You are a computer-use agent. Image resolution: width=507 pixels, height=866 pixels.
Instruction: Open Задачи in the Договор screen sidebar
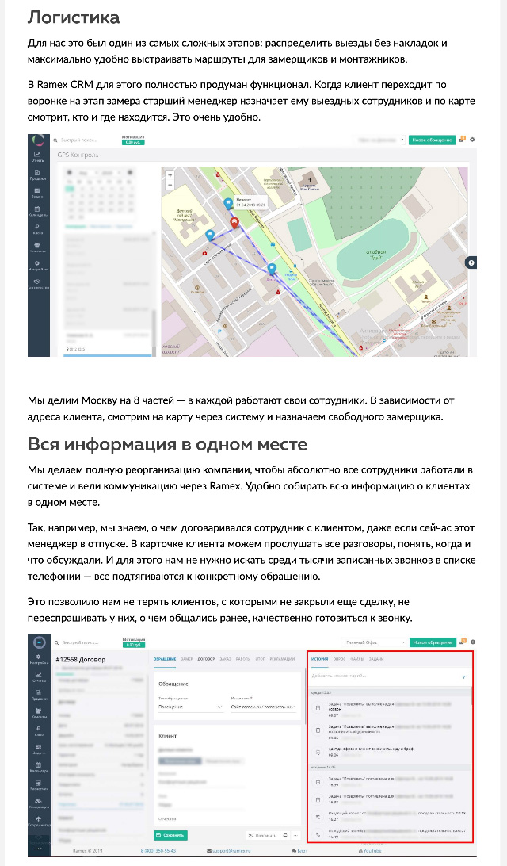[38, 749]
